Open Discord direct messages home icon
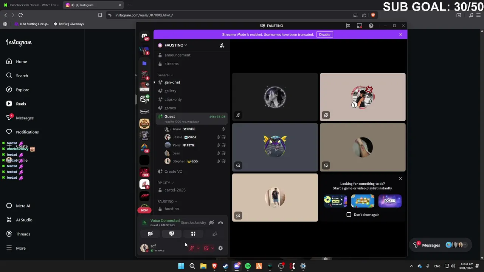Viewport: 484px width, 272px height. 144,36
